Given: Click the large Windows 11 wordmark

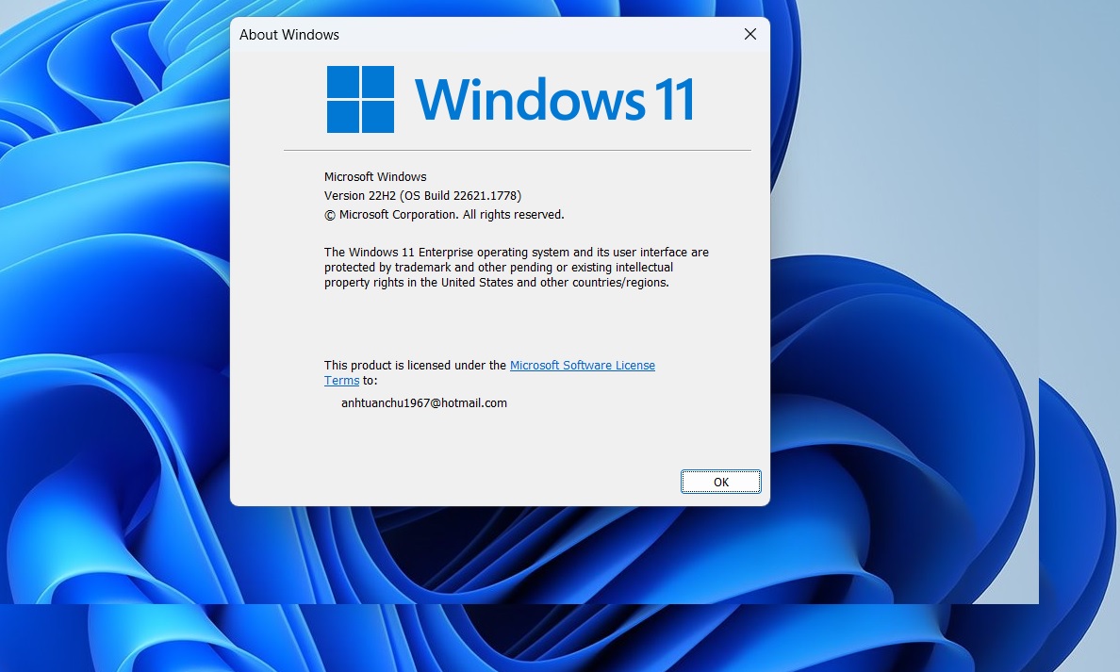Looking at the screenshot, I should [x=554, y=99].
